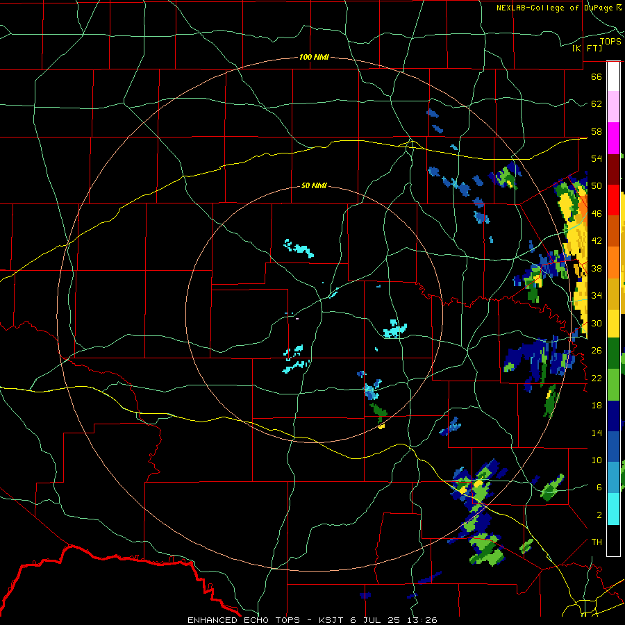Select the dark green legend swatch

pyautogui.click(x=613, y=353)
